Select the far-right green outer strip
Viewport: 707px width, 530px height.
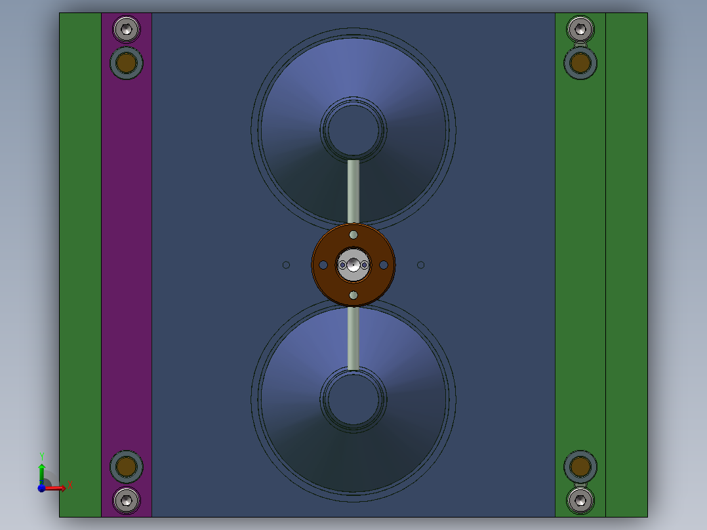coord(626,265)
